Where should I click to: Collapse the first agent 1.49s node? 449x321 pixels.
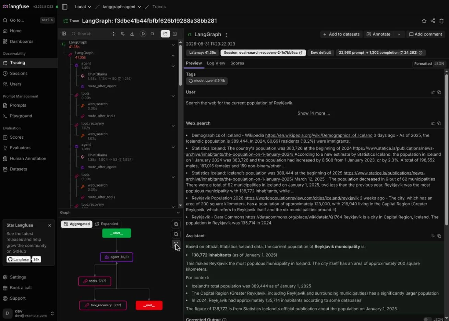click(173, 66)
